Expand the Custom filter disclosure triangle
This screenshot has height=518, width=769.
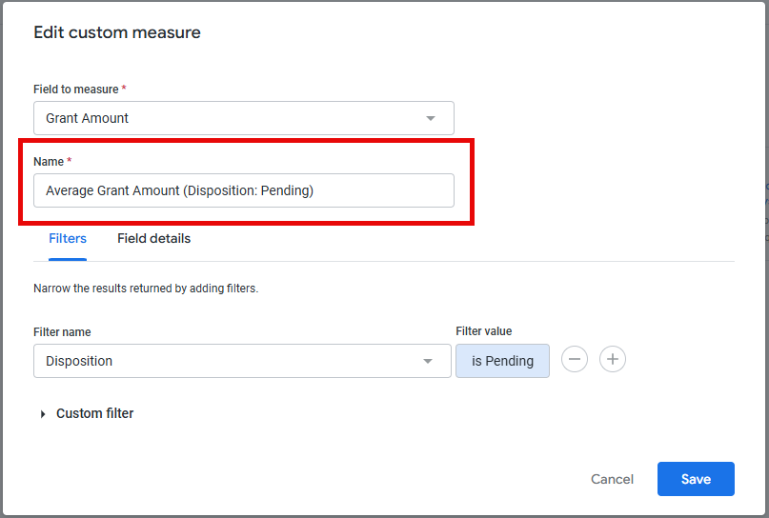pyautogui.click(x=43, y=414)
